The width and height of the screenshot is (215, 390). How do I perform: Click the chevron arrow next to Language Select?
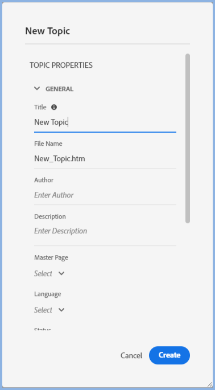point(61,310)
